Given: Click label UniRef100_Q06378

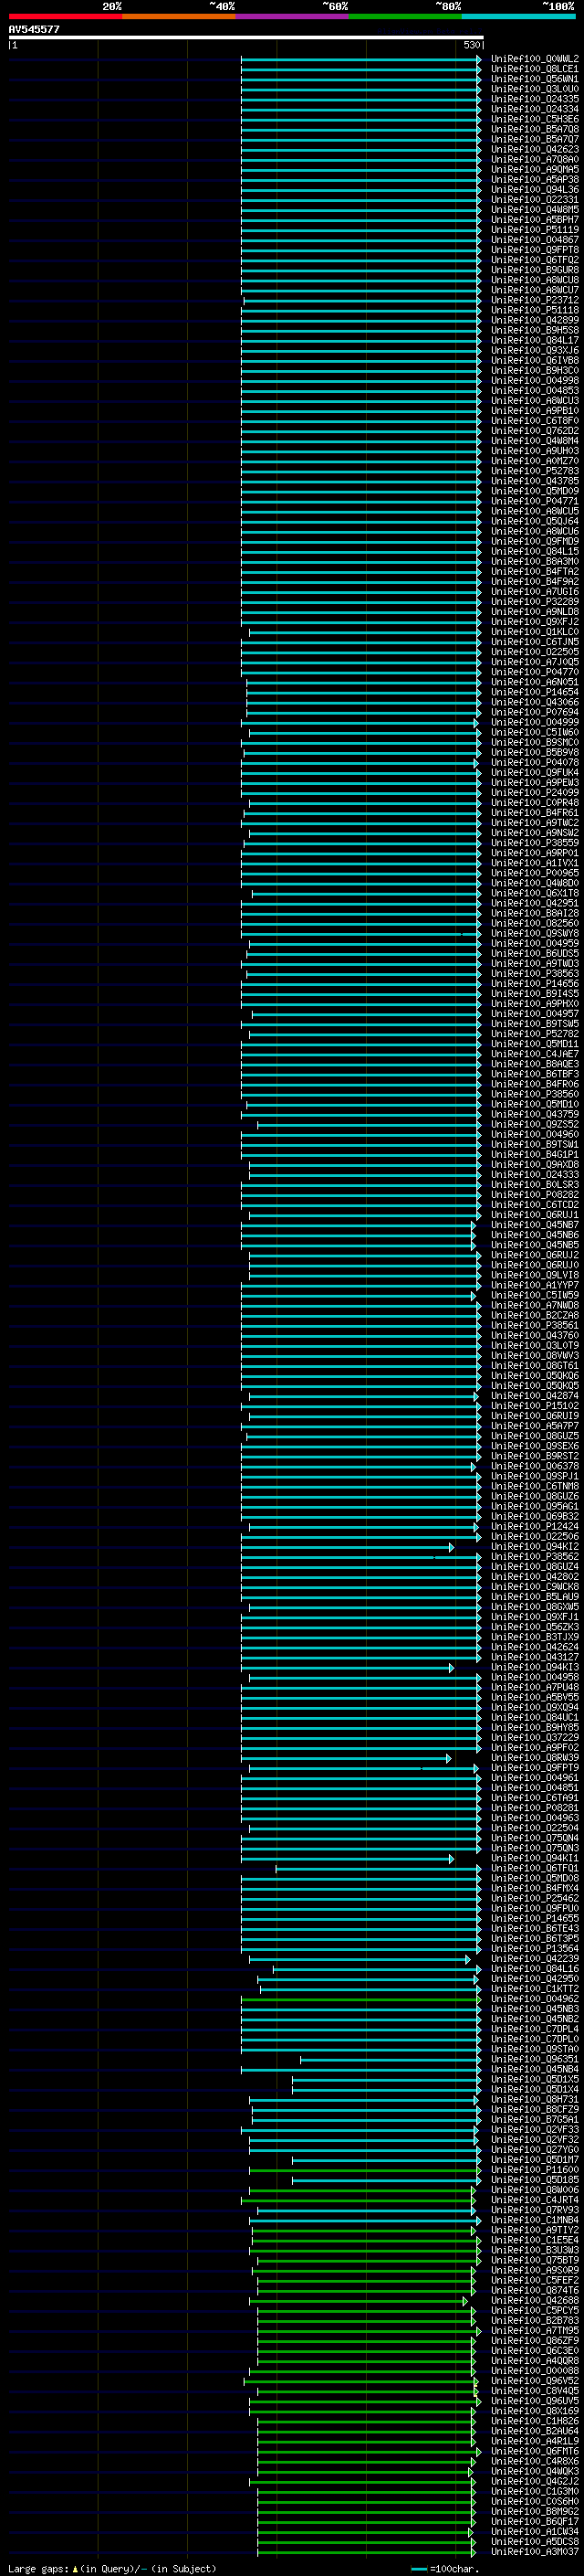Looking at the screenshot, I should 535,1466.
